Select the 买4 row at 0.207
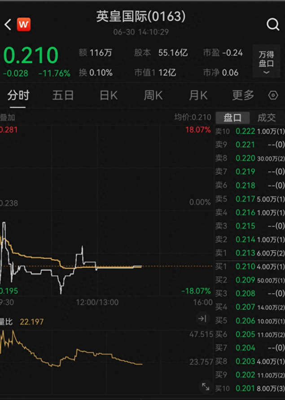Viewport: 285px width, 400px height. 250,307
